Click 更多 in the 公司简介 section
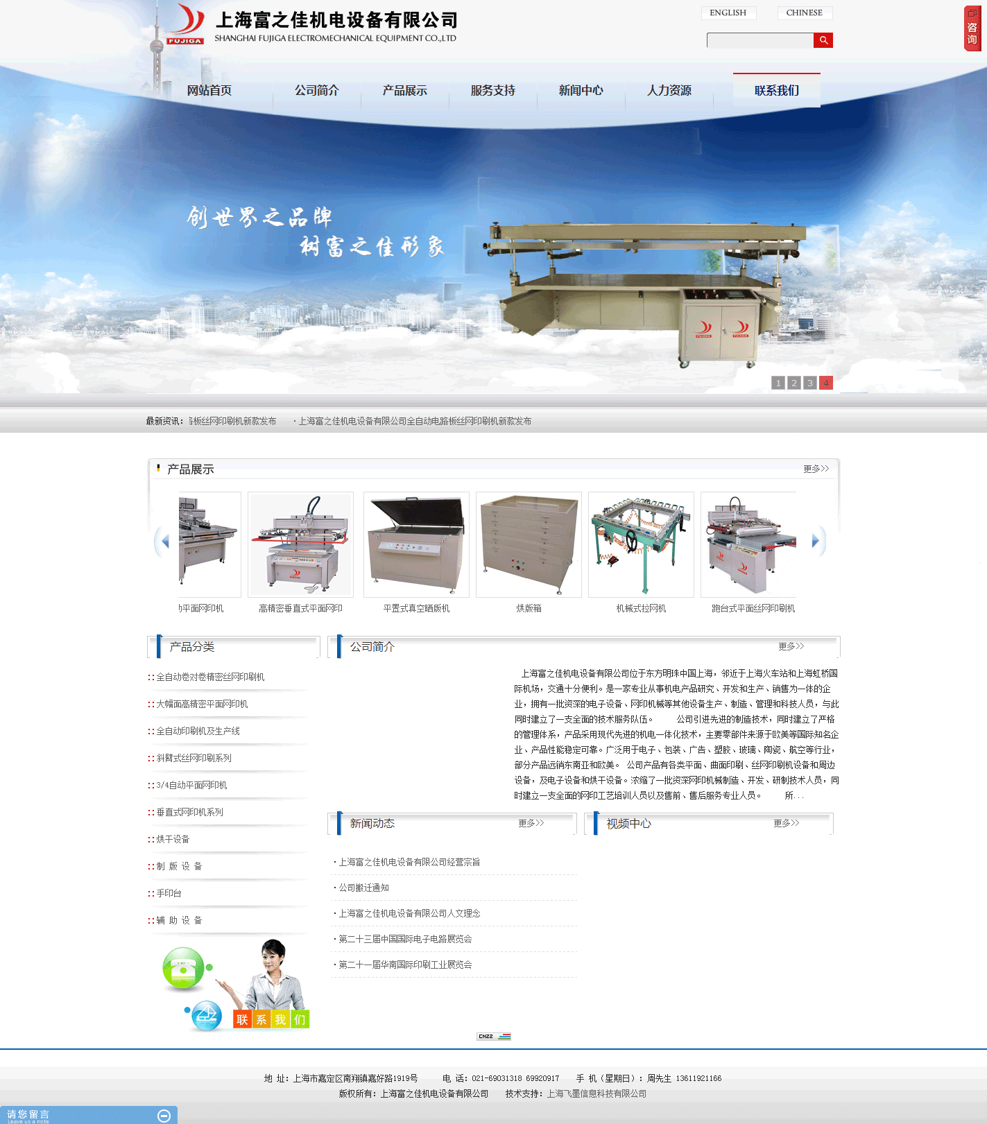Screen dimensions: 987x1124 pyautogui.click(x=791, y=647)
